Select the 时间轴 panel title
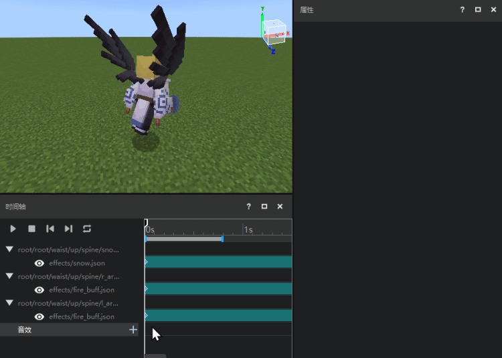The height and width of the screenshot is (358, 502). coord(15,207)
